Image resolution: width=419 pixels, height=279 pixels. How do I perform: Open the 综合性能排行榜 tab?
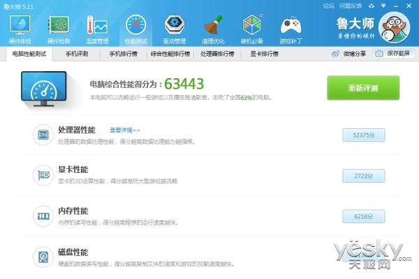170,54
